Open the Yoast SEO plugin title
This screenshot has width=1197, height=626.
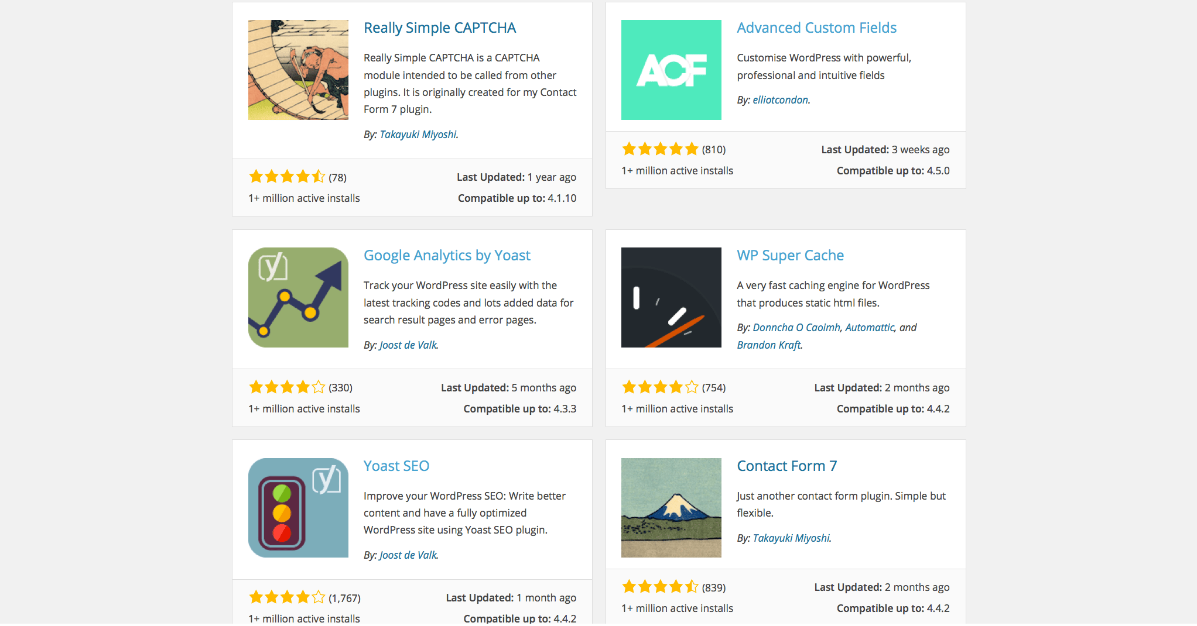coord(396,466)
